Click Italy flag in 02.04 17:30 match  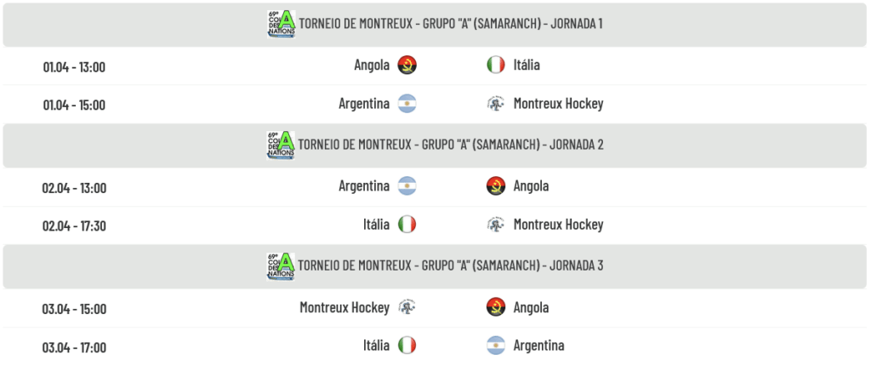(x=407, y=225)
